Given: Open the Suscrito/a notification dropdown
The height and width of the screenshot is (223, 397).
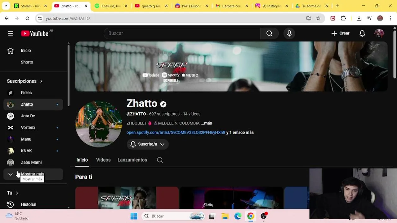Looking at the screenshot, I should tap(148, 144).
